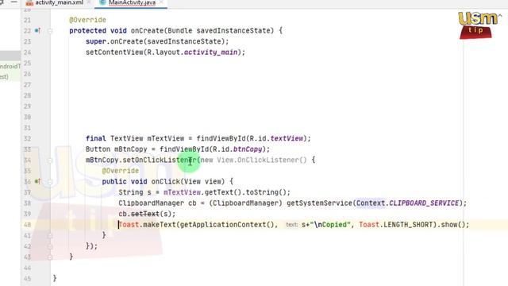Viewport: 508px width, 286px height.
Task: Click the 'Button' type on line 33
Action: pyautogui.click(x=98, y=149)
